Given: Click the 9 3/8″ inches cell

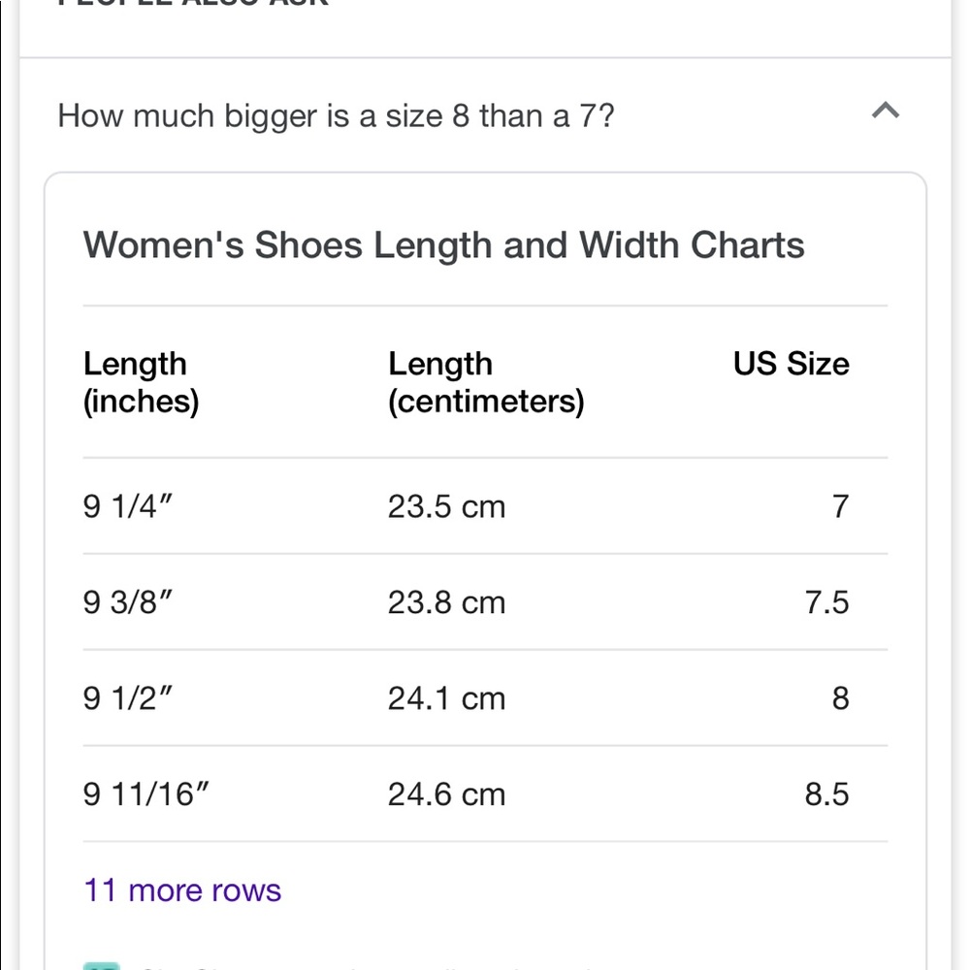Looking at the screenshot, I should [x=127, y=602].
